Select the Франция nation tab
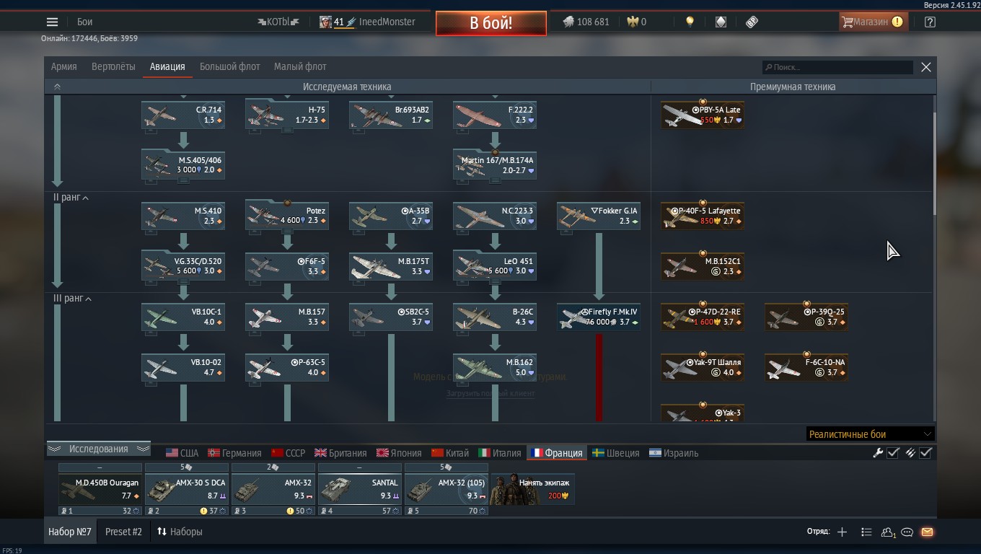 point(556,453)
